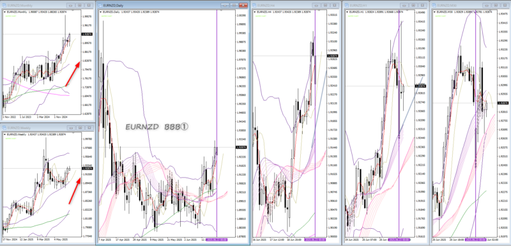Viewport: 511px width, 246px height.
Task: Click the EURNZD,Daily window chart icon
Action: (x=100, y=6)
